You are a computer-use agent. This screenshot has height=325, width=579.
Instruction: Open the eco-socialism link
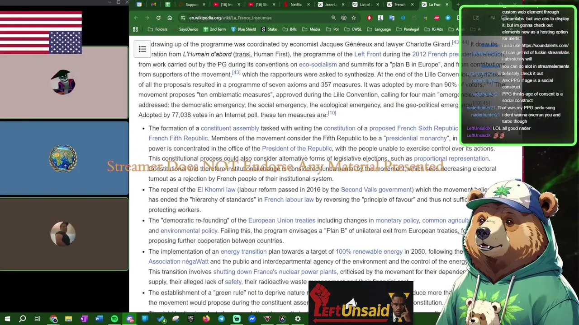(x=318, y=64)
